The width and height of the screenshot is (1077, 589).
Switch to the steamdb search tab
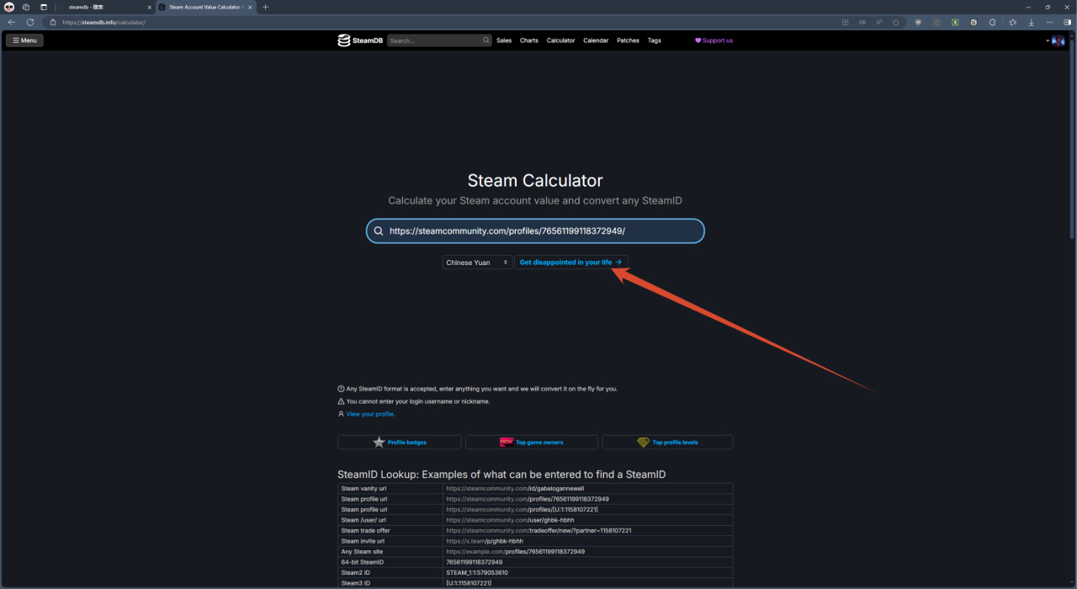pyautogui.click(x=105, y=7)
